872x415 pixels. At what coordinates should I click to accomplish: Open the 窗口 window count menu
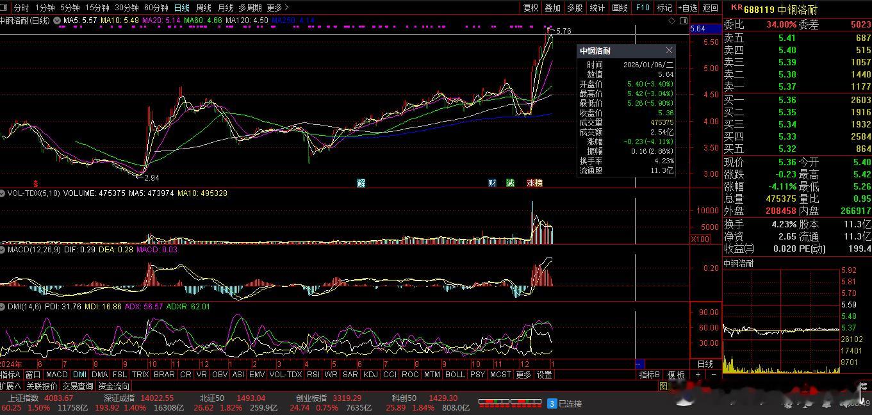coord(33,375)
